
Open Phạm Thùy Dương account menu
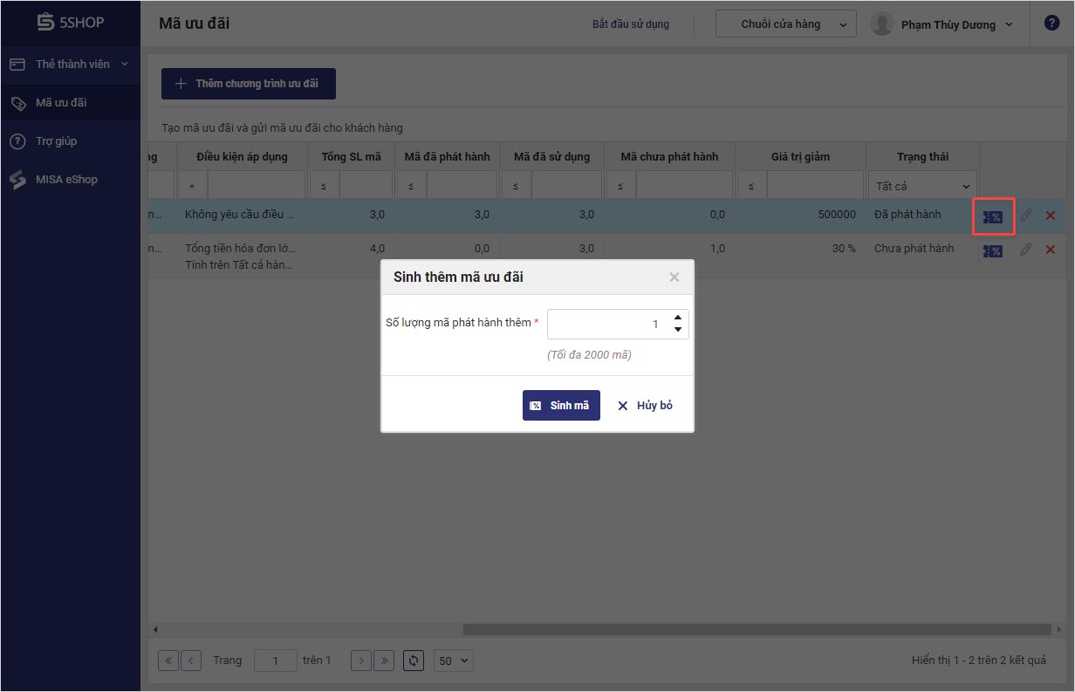point(956,24)
